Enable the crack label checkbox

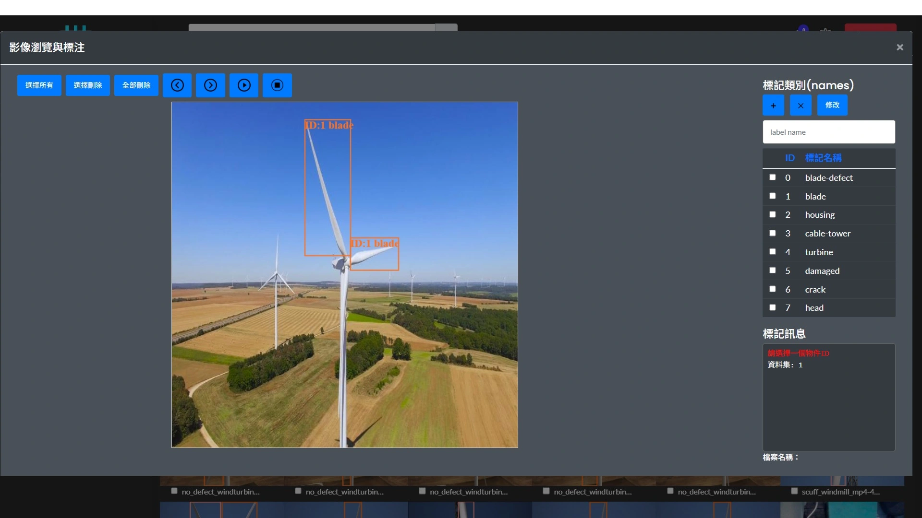[773, 289]
